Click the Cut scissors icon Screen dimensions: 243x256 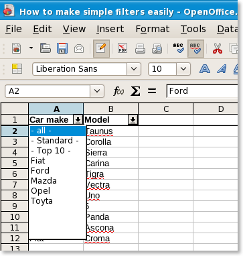[218, 48]
